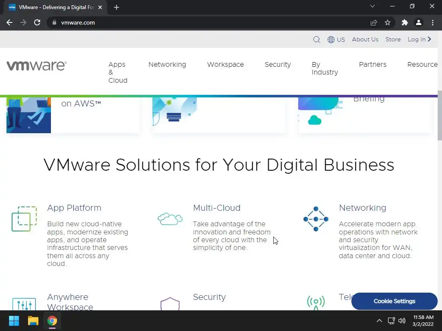Viewport: 442px width, 331px height.
Task: Open File Explorer from taskbar
Action: 33,321
